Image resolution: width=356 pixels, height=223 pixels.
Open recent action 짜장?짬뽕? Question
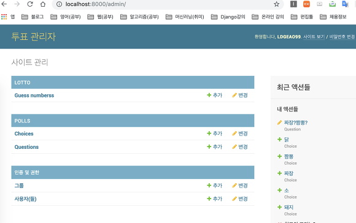tap(296, 123)
